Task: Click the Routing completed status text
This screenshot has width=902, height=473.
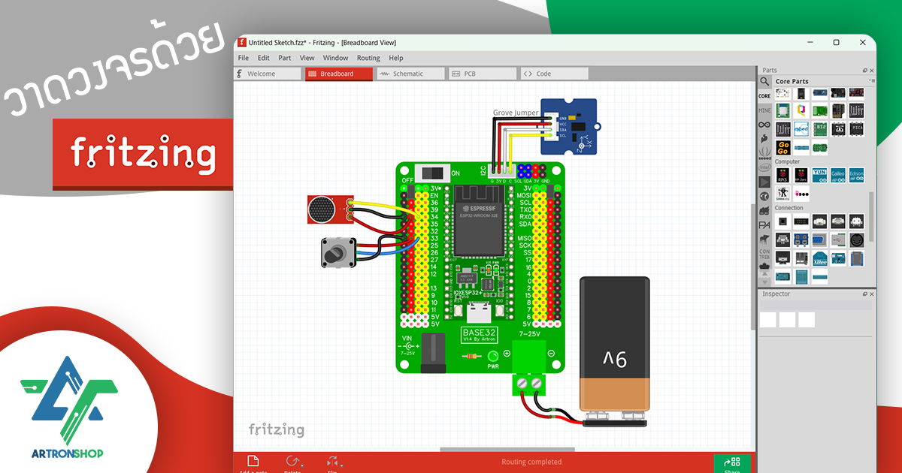Action: (531, 462)
